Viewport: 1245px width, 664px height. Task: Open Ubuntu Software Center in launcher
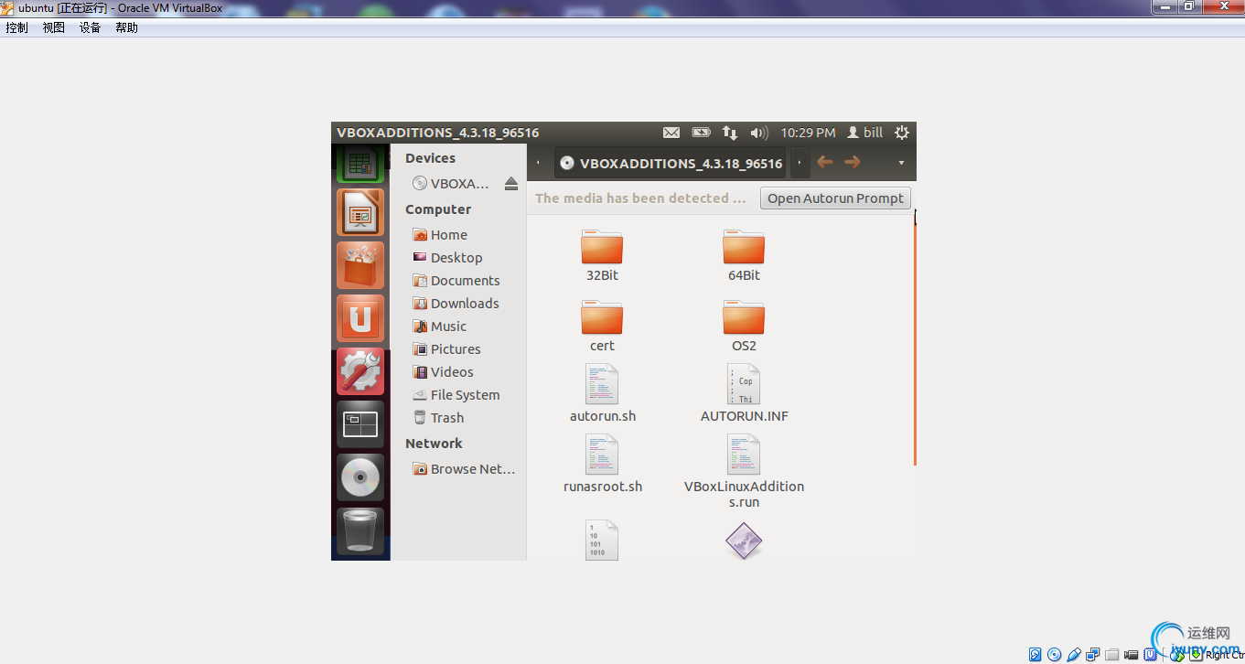click(360, 265)
